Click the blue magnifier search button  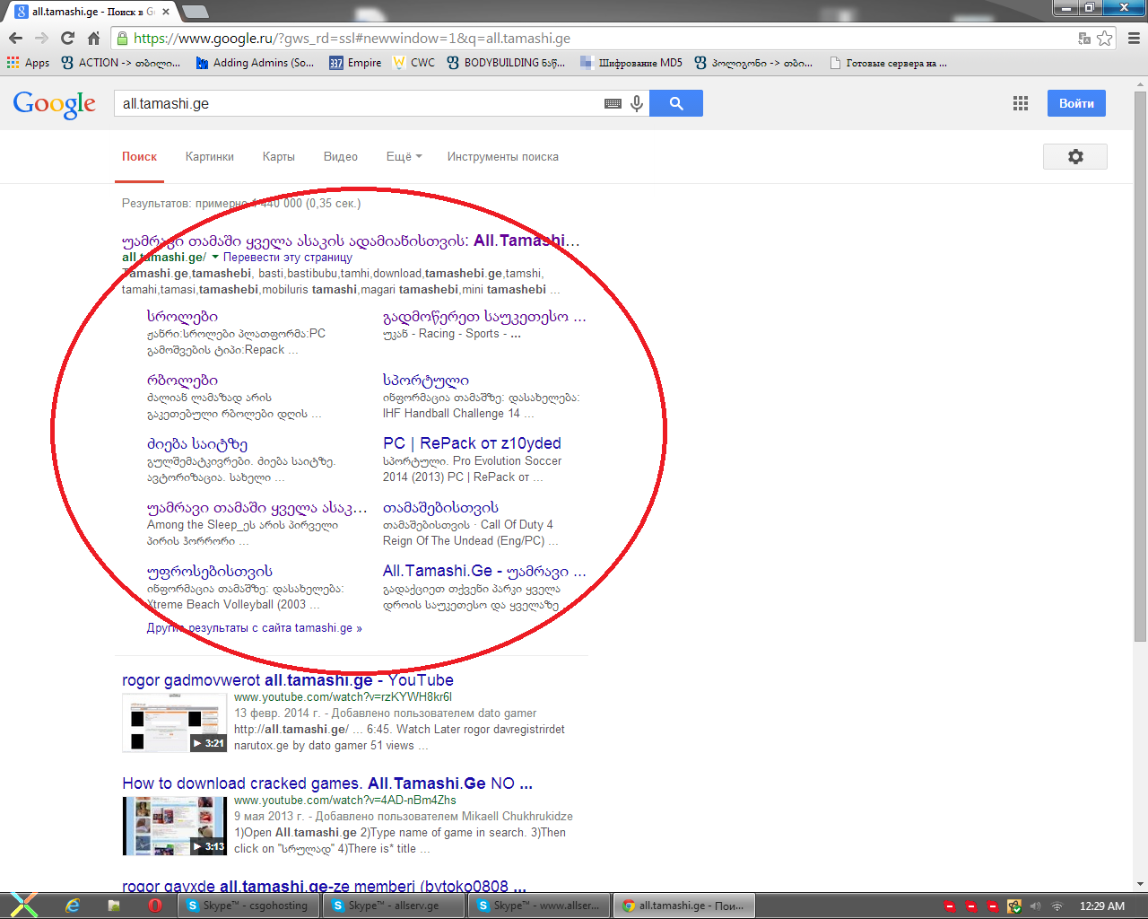676,103
